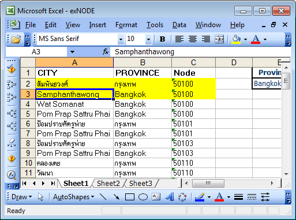
Task: Select the Sheet1 tab
Action: pyautogui.click(x=76, y=183)
